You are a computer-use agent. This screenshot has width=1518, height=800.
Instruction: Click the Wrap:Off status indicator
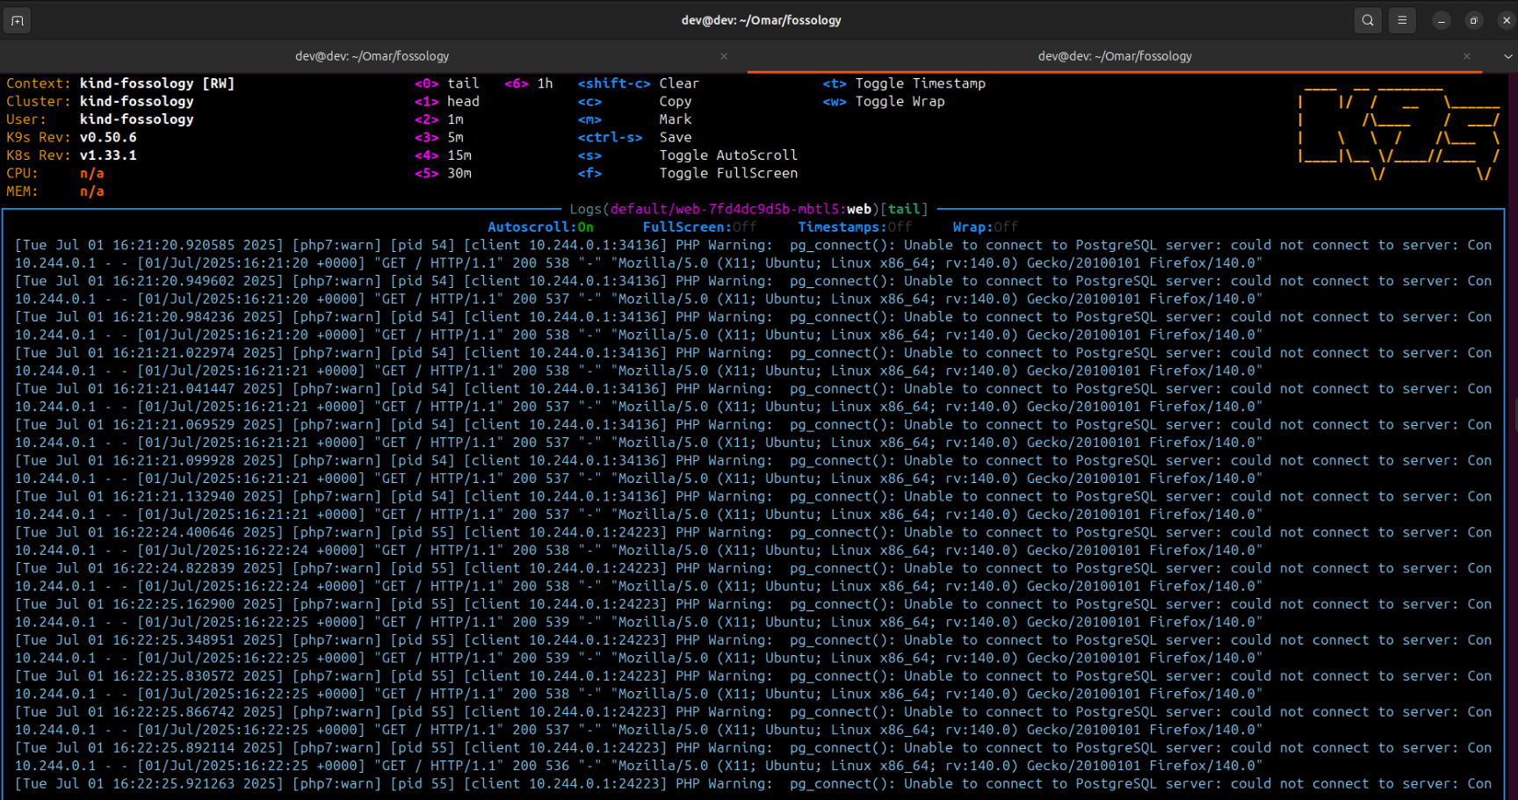coord(986,227)
